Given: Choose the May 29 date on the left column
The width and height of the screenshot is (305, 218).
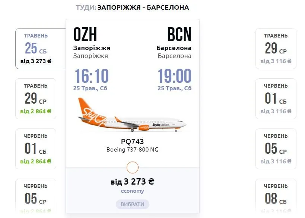Looking at the screenshot, I should tap(36, 98).
